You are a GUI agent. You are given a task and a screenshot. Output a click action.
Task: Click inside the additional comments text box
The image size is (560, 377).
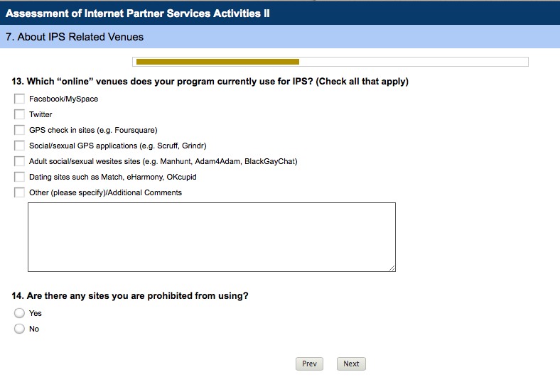(211, 236)
